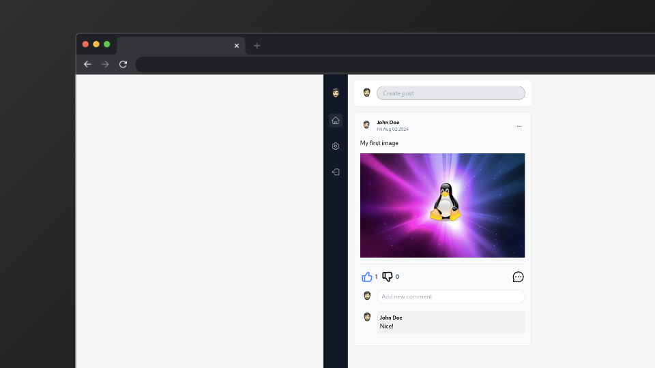Dislike the post with thumbs down
655x368 pixels.
pyautogui.click(x=388, y=277)
